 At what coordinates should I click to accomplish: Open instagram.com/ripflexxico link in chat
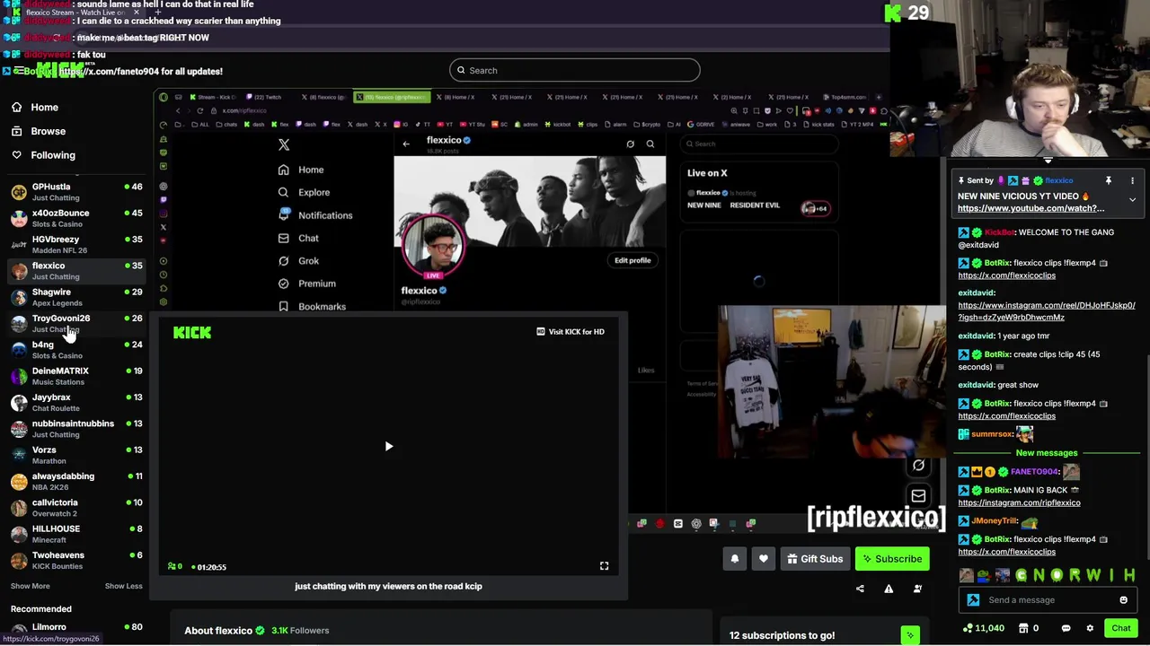click(x=1019, y=502)
